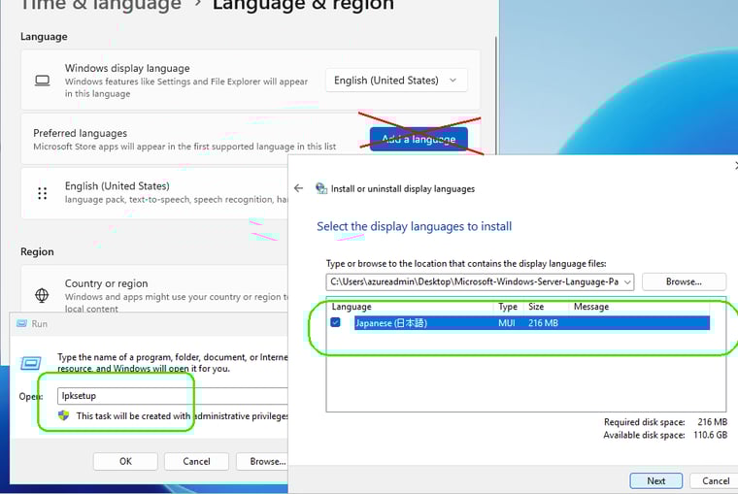The height and width of the screenshot is (494, 738).
Task: Click the Run dialog title bar icon
Action: tap(21, 324)
